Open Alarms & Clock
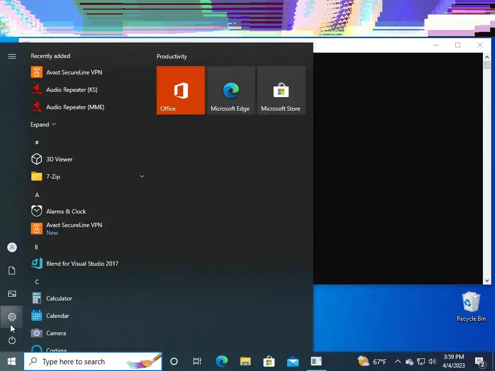Image resolution: width=495 pixels, height=371 pixels. (x=88, y=212)
